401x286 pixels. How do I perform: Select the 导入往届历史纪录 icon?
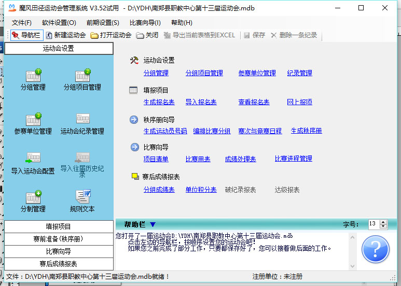point(82,164)
